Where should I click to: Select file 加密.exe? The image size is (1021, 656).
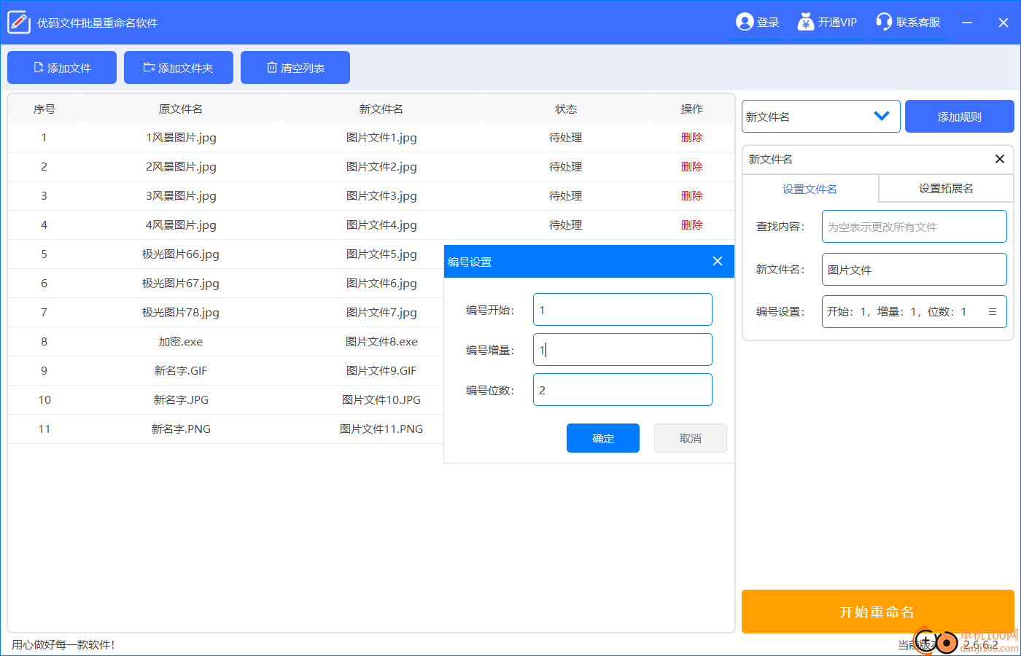tap(181, 342)
